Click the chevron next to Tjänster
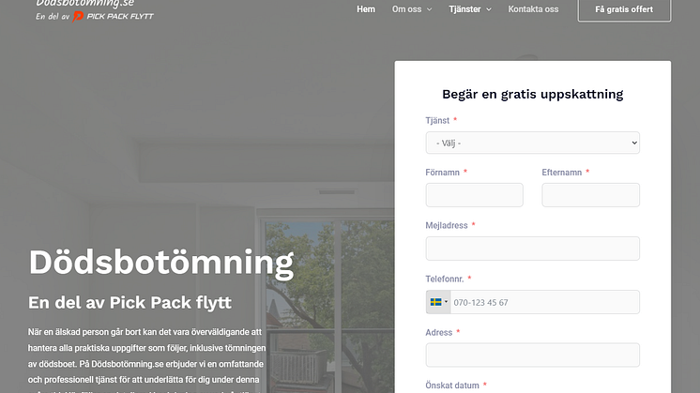Screen dimensions: 700x393 489,9
